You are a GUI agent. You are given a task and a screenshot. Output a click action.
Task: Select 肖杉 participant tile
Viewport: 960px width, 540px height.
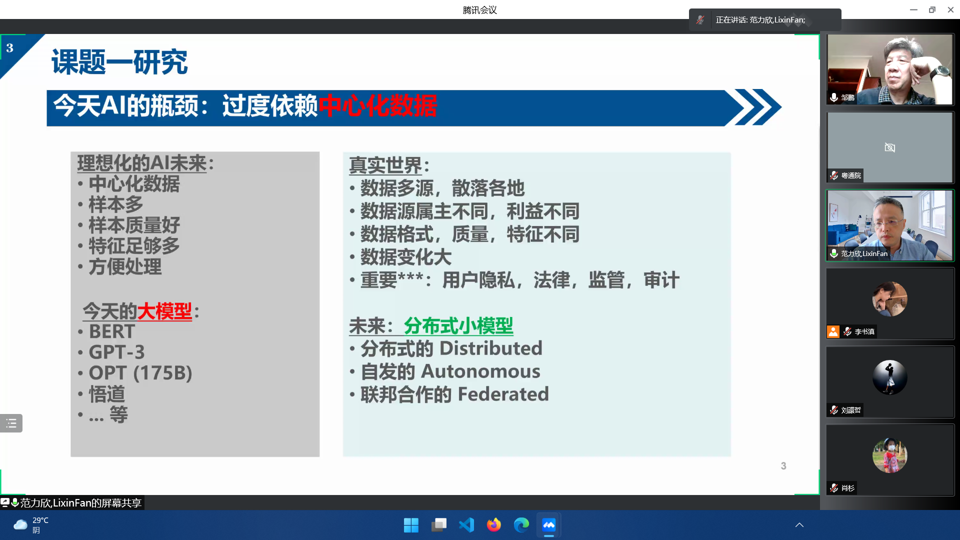tap(890, 460)
